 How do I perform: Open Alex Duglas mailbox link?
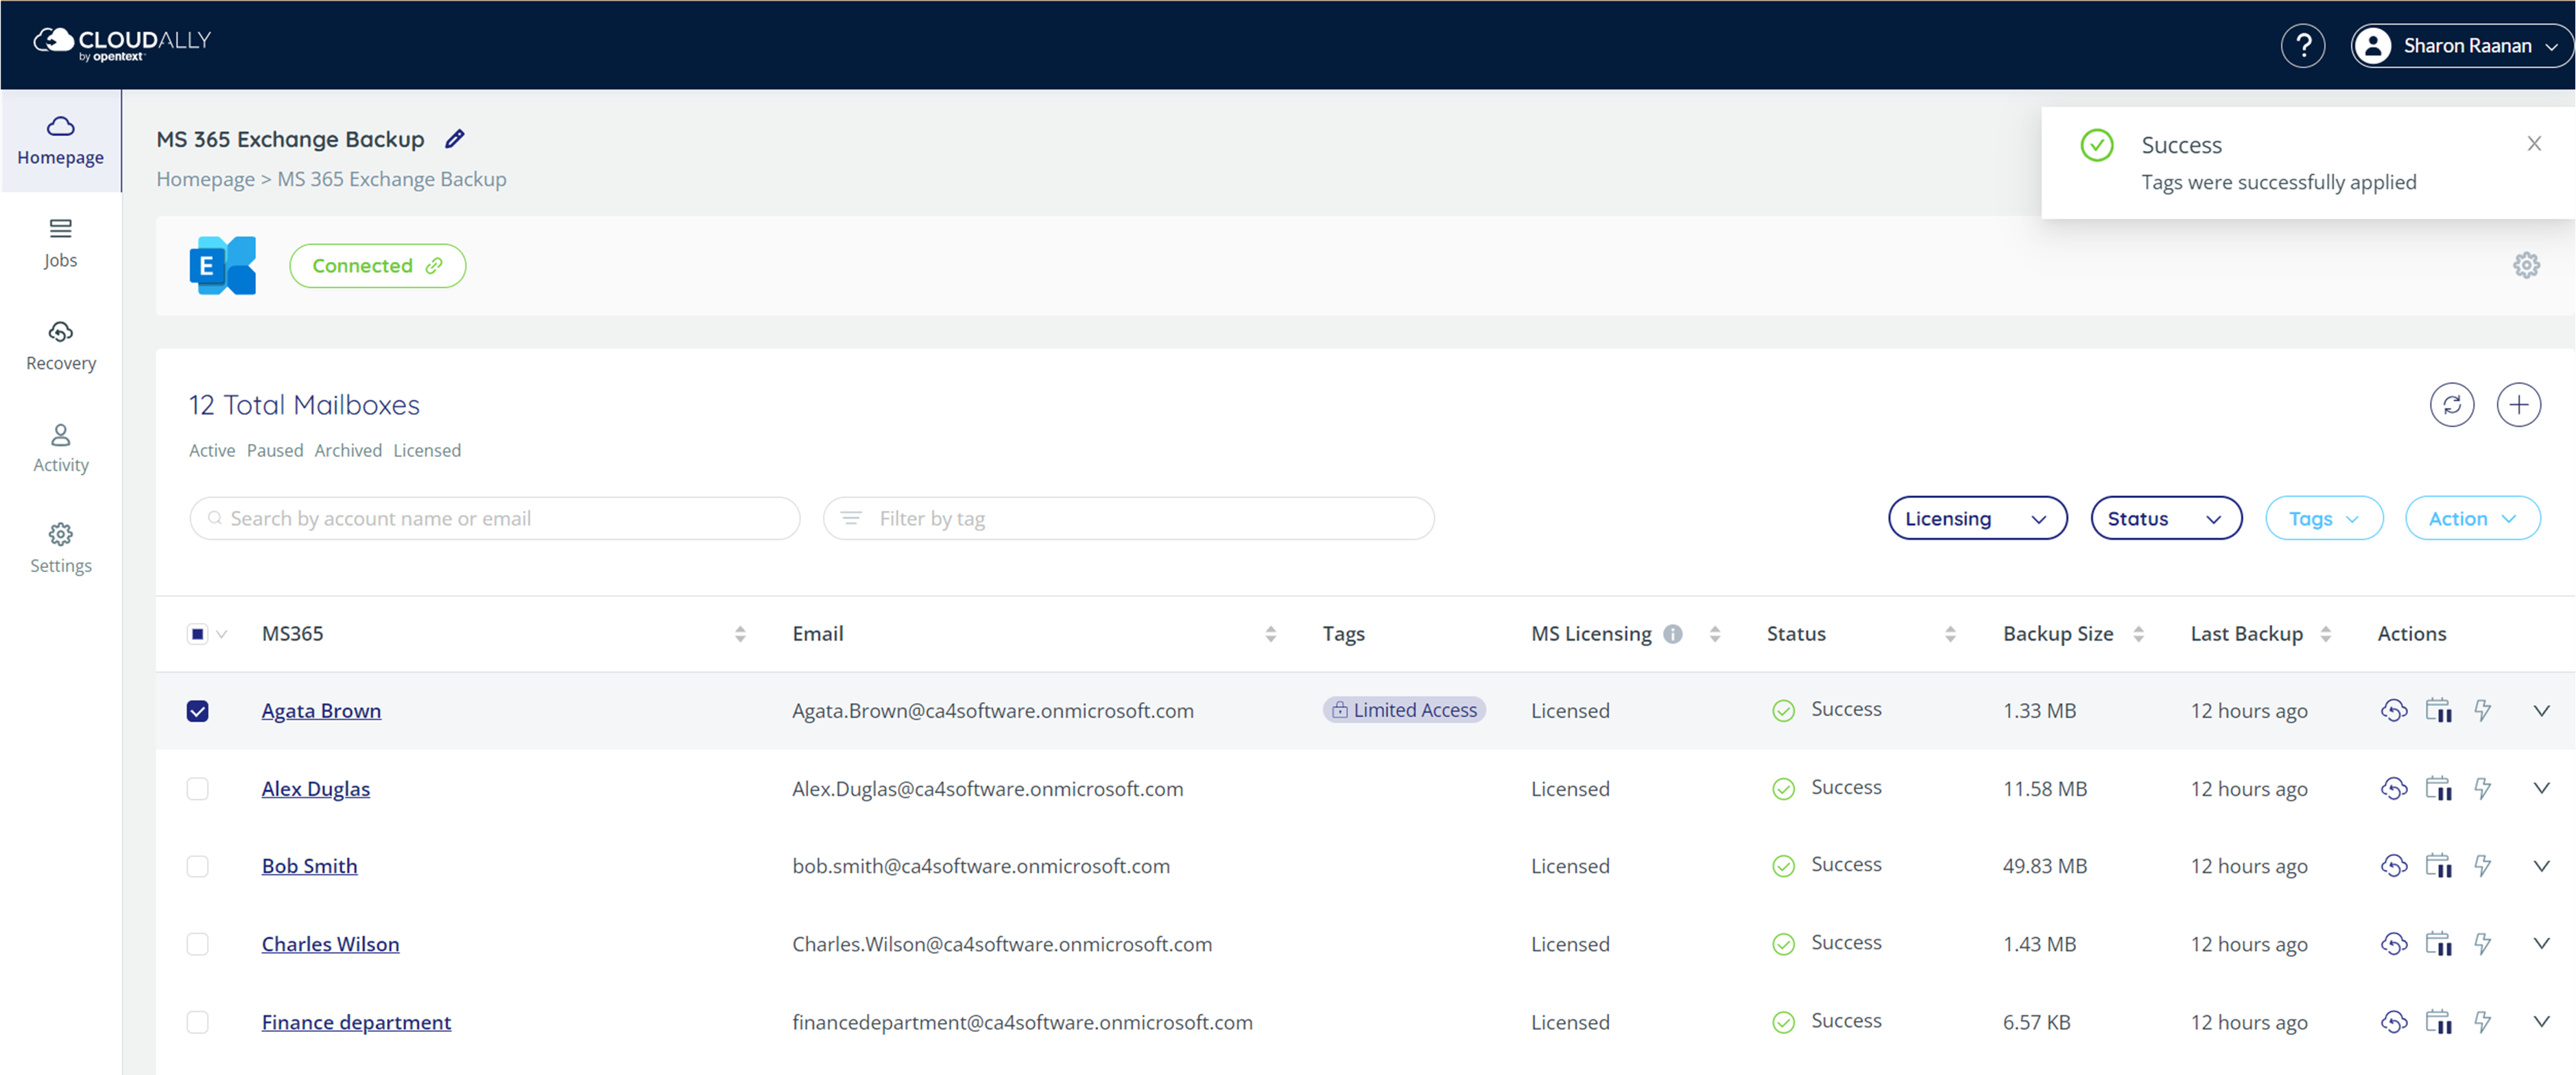tap(315, 789)
